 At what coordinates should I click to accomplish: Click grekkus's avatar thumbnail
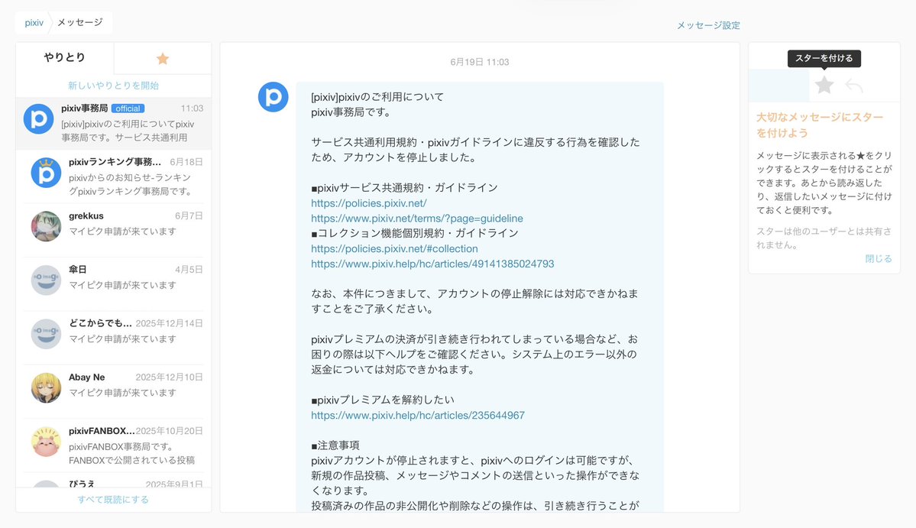[x=46, y=226]
